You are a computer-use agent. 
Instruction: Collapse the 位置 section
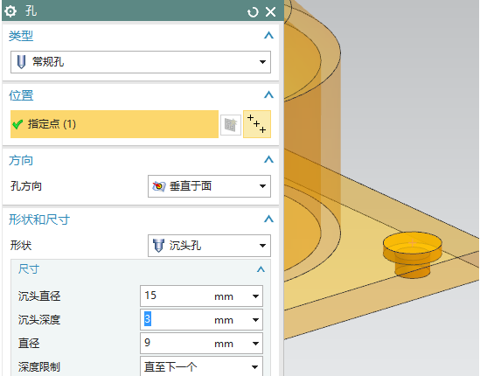(268, 94)
